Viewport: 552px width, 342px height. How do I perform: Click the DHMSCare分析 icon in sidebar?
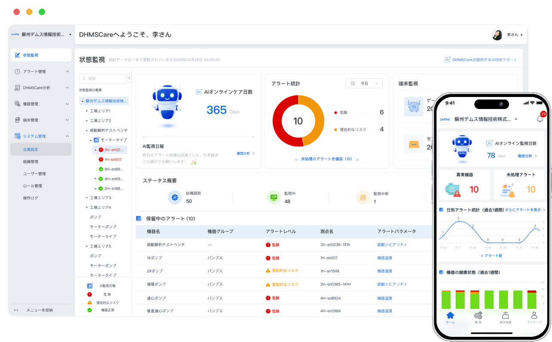(17, 88)
